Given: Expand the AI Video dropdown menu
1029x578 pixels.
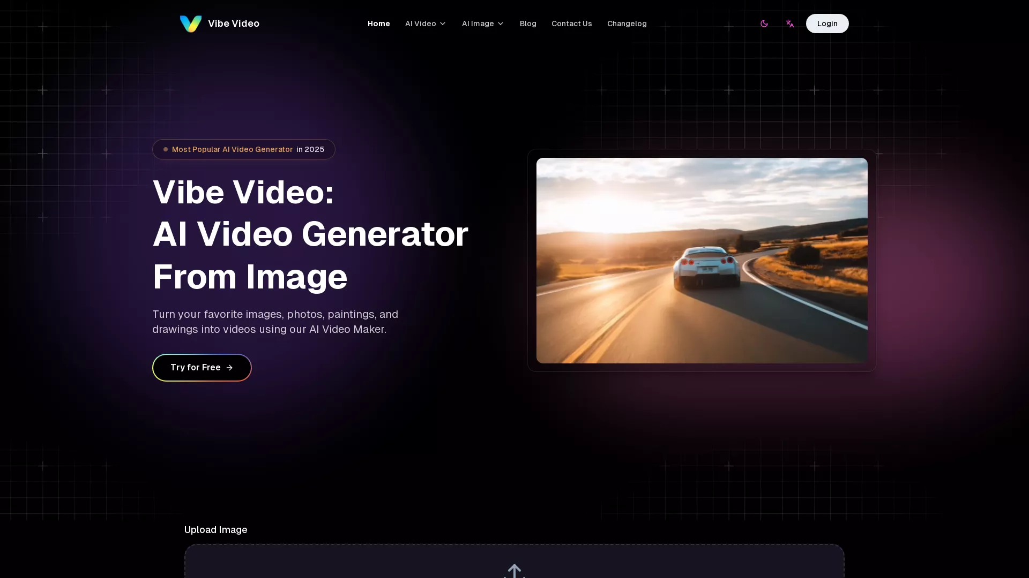Looking at the screenshot, I should point(425,24).
